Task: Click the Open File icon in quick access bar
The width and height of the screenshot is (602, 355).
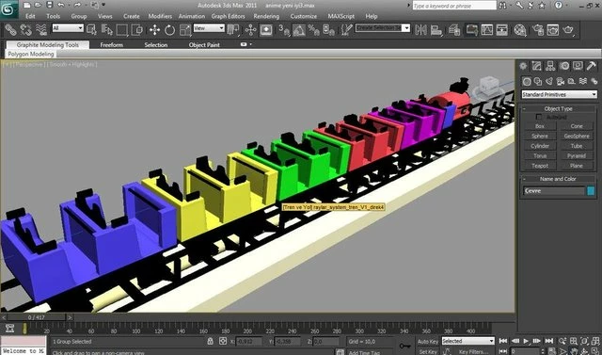Action: click(x=38, y=5)
